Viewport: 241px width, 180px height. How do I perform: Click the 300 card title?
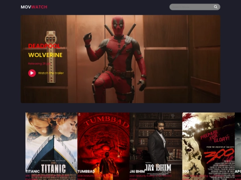(186, 172)
